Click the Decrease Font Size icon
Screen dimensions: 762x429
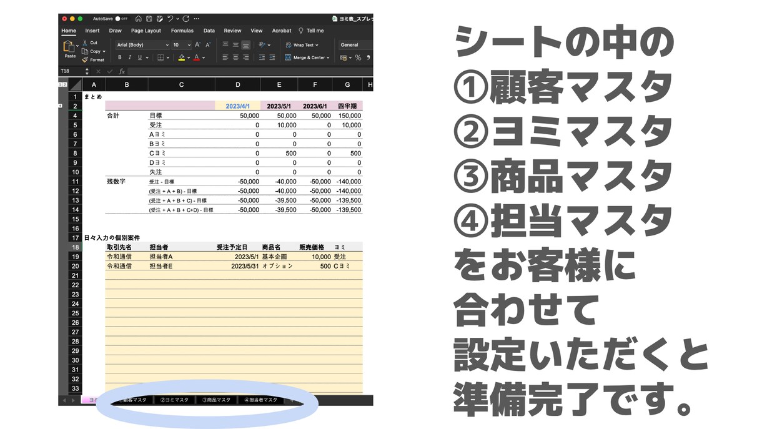[208, 45]
